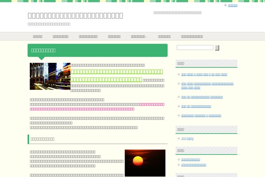Open the second item in the gray navigation bar
This screenshot has width=265, height=177.
pos(61,37)
